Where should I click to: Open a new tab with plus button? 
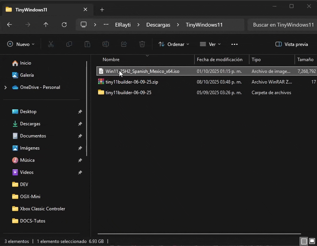point(102,10)
